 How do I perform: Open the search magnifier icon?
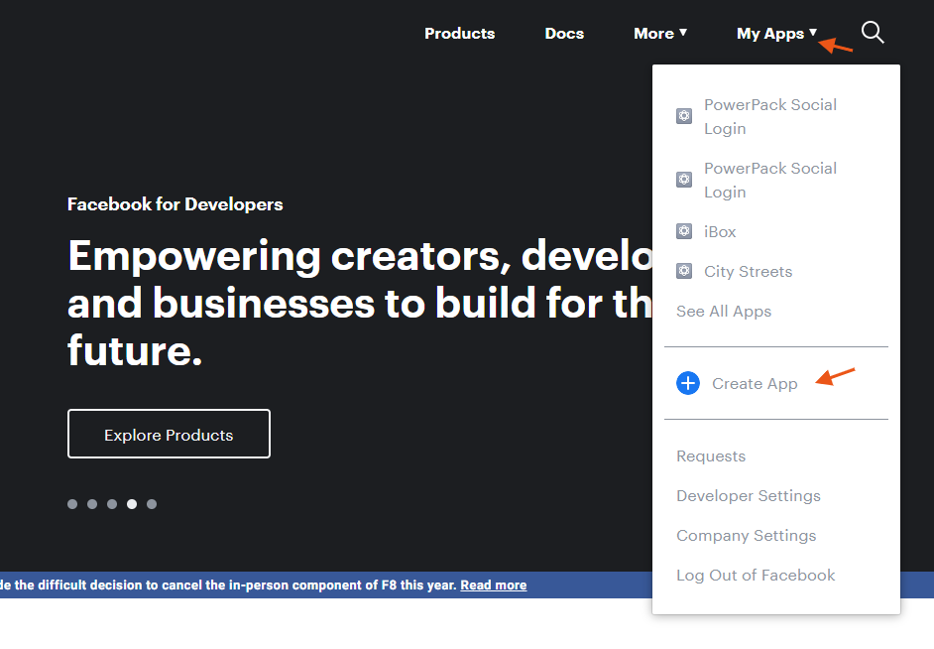873,32
